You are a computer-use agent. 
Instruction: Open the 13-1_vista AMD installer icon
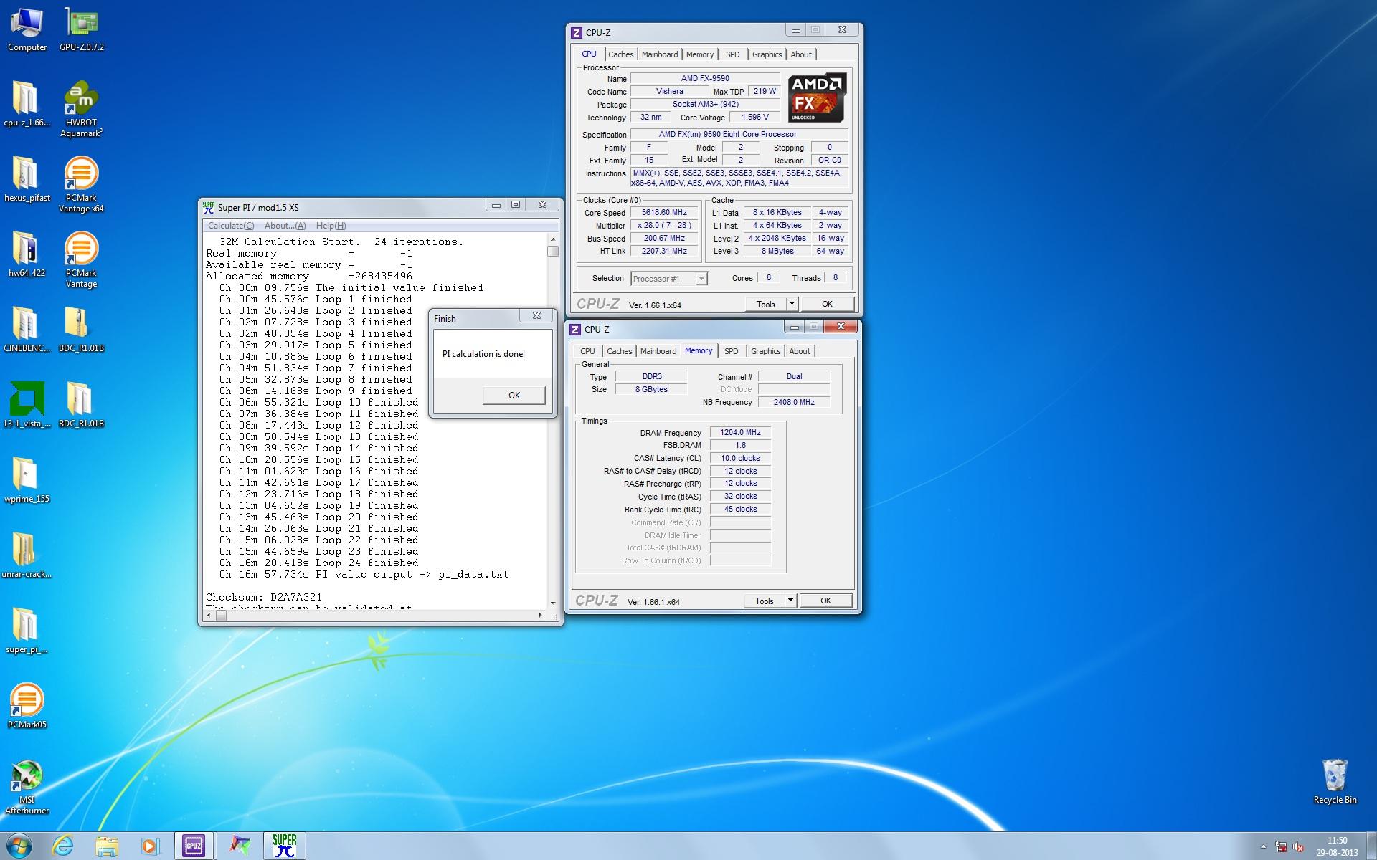point(27,406)
